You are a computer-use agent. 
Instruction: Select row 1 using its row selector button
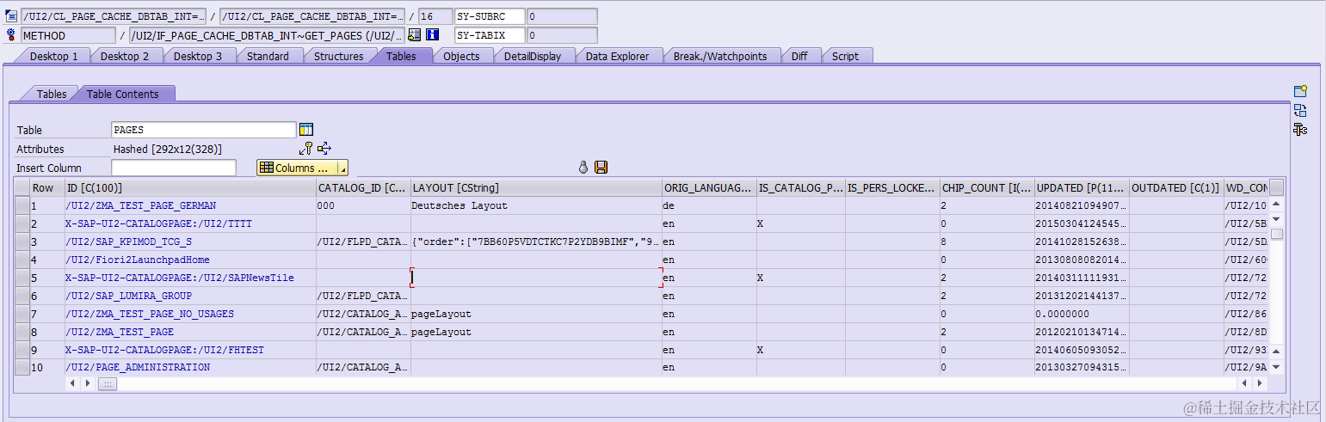[22, 205]
